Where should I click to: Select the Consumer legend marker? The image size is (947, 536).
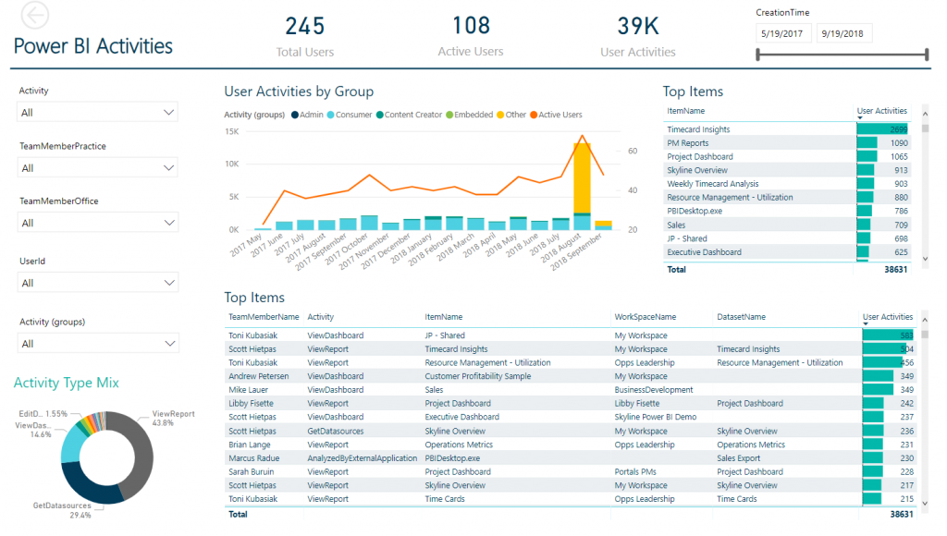(330, 116)
